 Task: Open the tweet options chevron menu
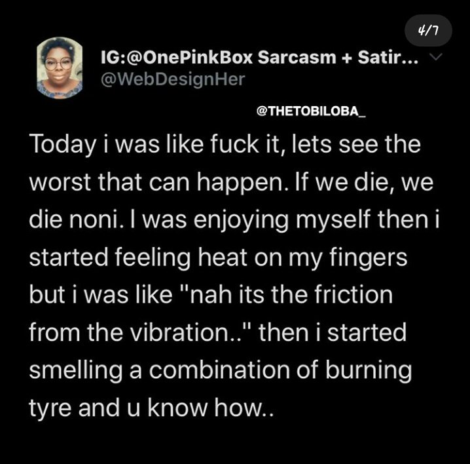click(x=436, y=56)
